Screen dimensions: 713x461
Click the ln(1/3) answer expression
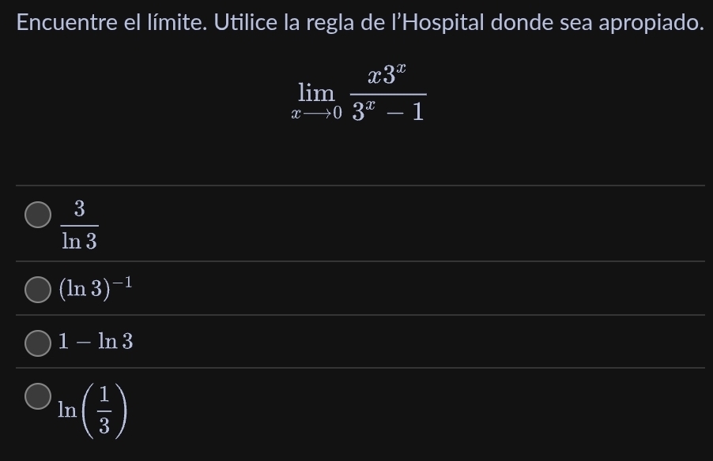[x=92, y=409]
